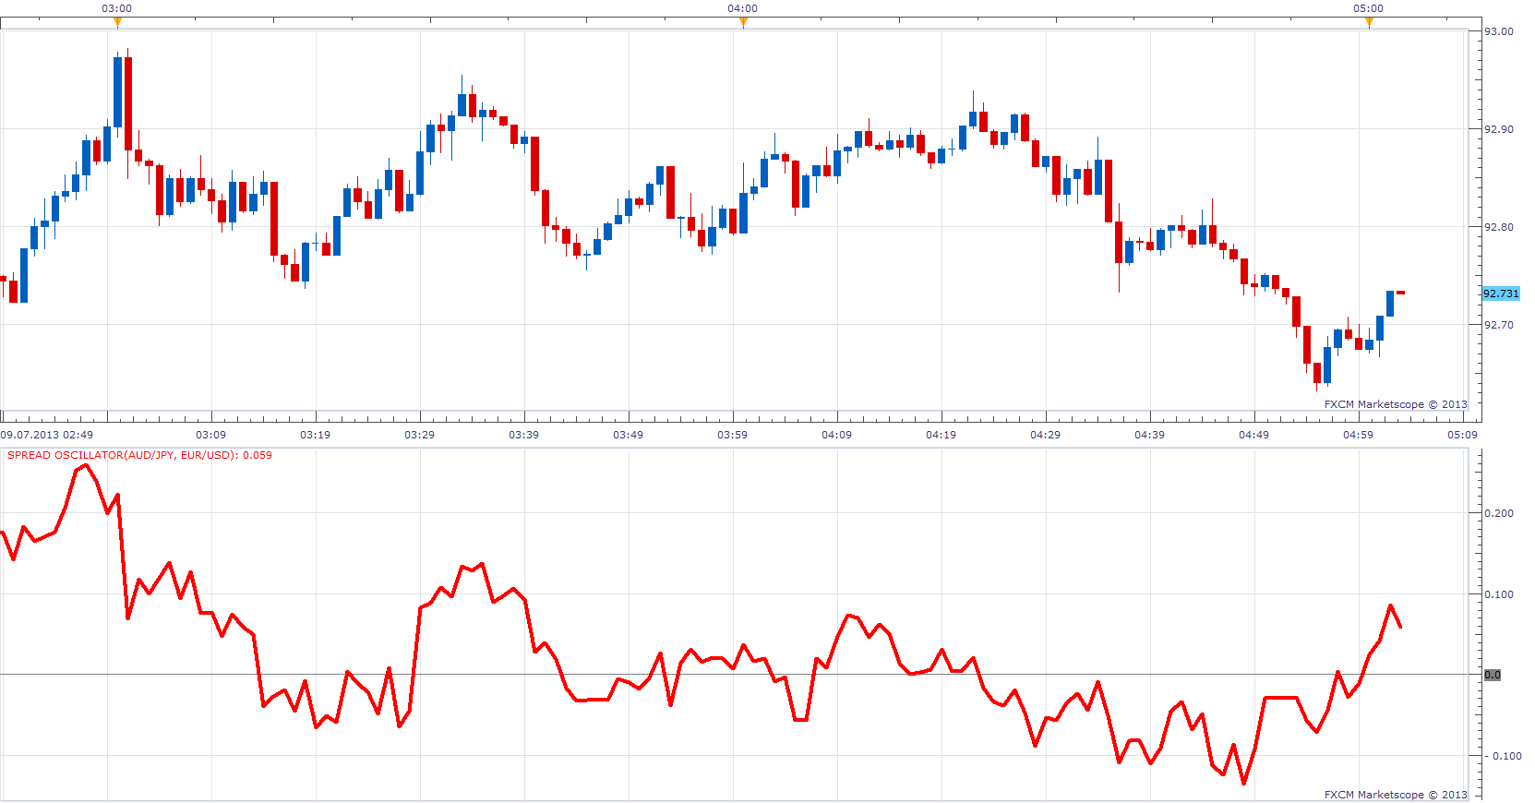This screenshot has width=1535, height=803.
Task: Click the 04:29 time axis label
Action: click(1046, 435)
